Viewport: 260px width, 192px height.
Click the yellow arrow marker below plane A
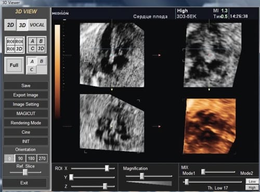[112, 89]
